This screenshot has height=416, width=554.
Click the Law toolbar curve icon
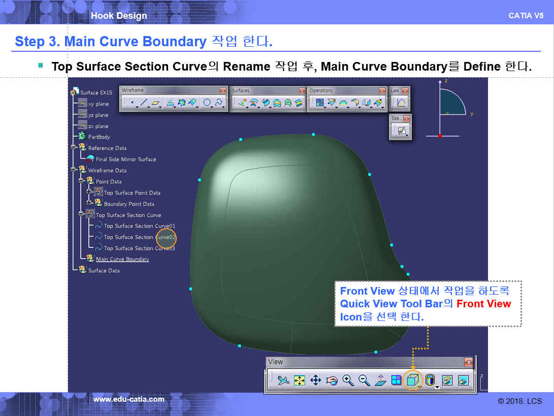tap(401, 103)
